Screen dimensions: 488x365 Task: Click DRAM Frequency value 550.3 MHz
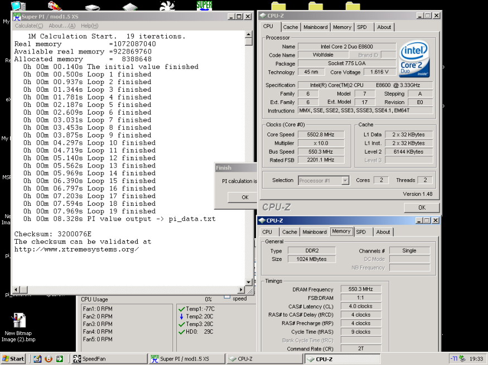tap(360, 289)
